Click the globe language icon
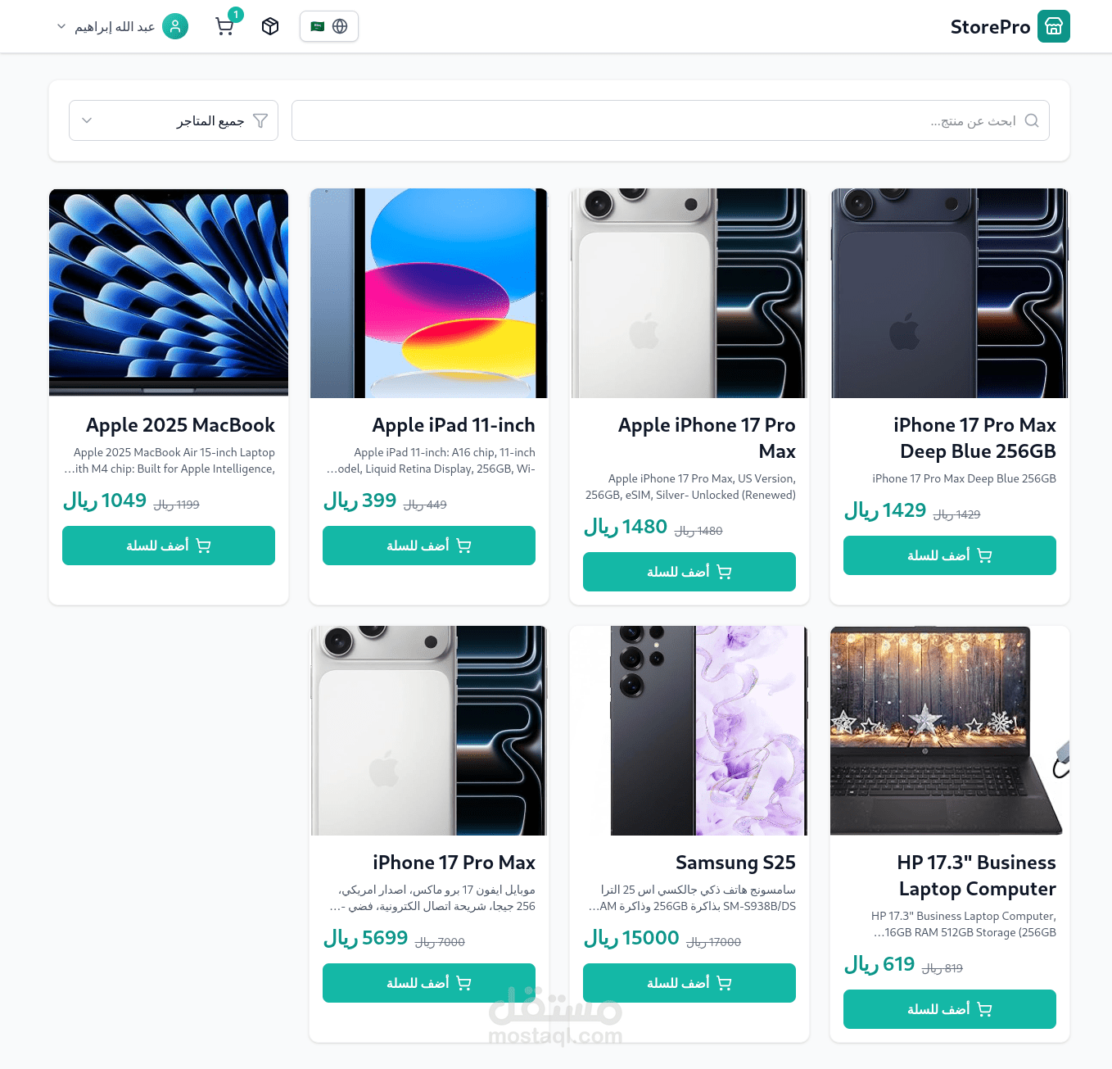Image resolution: width=1112 pixels, height=1069 pixels. click(x=340, y=26)
